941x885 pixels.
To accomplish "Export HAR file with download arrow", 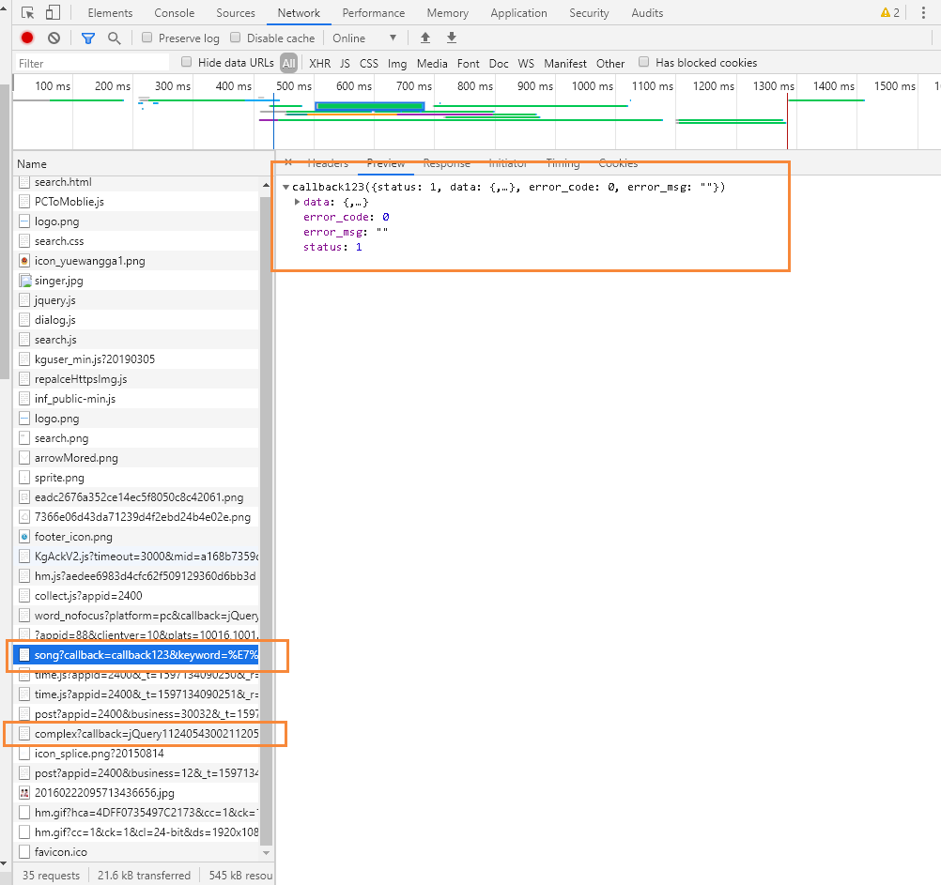I will click(452, 38).
